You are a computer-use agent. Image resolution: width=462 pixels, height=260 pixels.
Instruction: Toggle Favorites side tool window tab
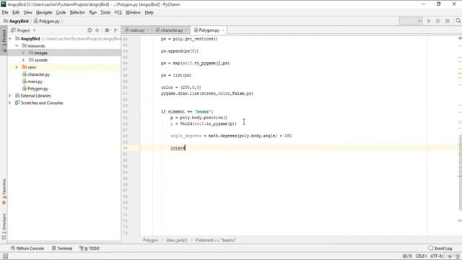coord(4,191)
